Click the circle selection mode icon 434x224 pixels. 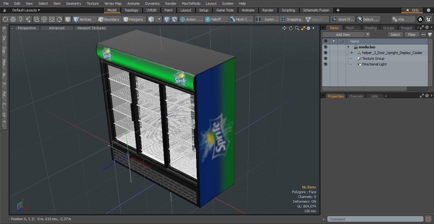(5, 19)
